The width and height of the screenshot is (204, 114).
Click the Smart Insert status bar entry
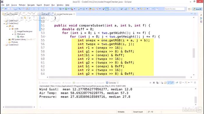pyautogui.click(x=138, y=112)
